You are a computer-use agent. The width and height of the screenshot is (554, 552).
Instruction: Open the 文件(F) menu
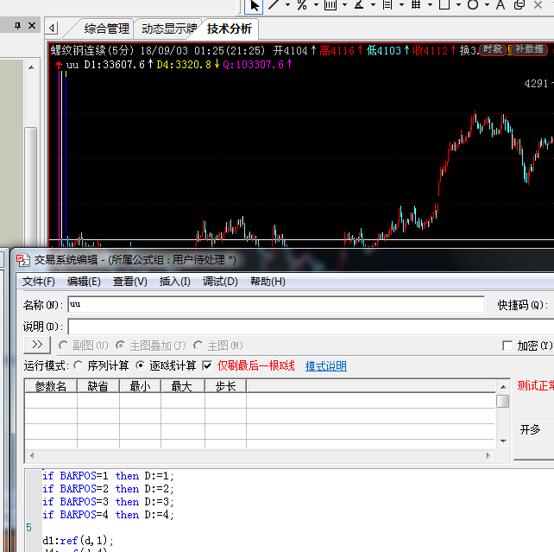coord(39,282)
